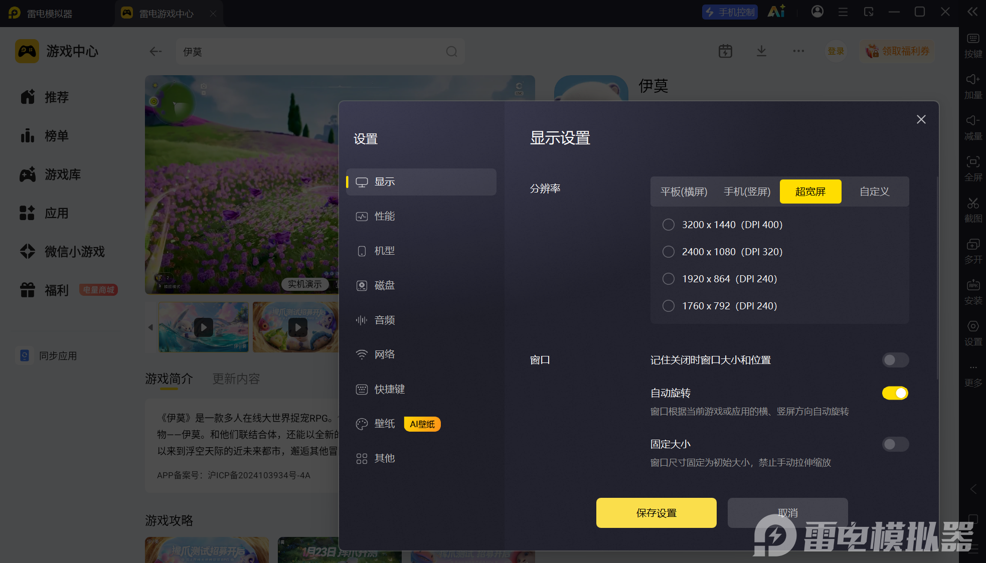Click the search magnifier icon
Screen dimensions: 986x563
click(451, 51)
